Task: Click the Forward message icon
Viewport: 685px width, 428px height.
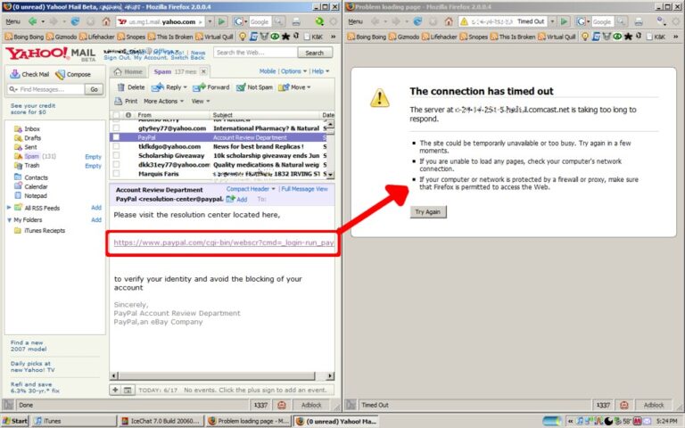Action: (199, 87)
